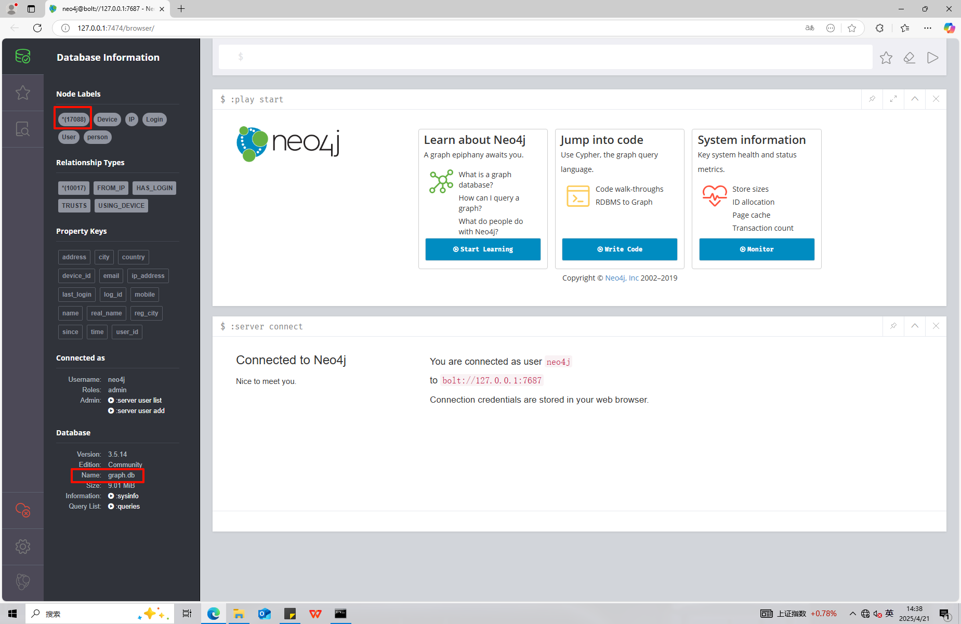Screen dimensions: 961x624
Task: Pin the :server connect frame
Action: 893,326
